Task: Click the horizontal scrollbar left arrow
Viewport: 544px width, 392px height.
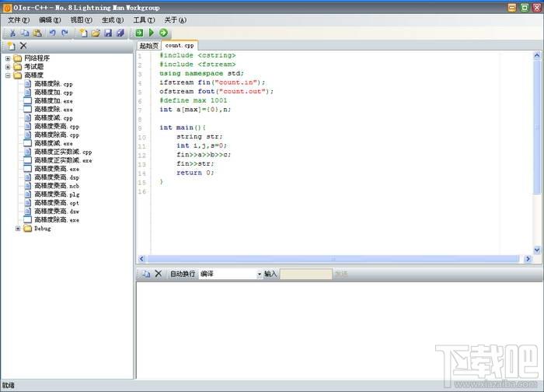Action: pyautogui.click(x=141, y=259)
